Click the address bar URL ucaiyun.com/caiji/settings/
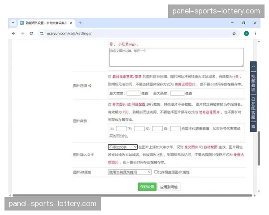Screen dimensions: 269x215 pyautogui.click(x=69, y=34)
